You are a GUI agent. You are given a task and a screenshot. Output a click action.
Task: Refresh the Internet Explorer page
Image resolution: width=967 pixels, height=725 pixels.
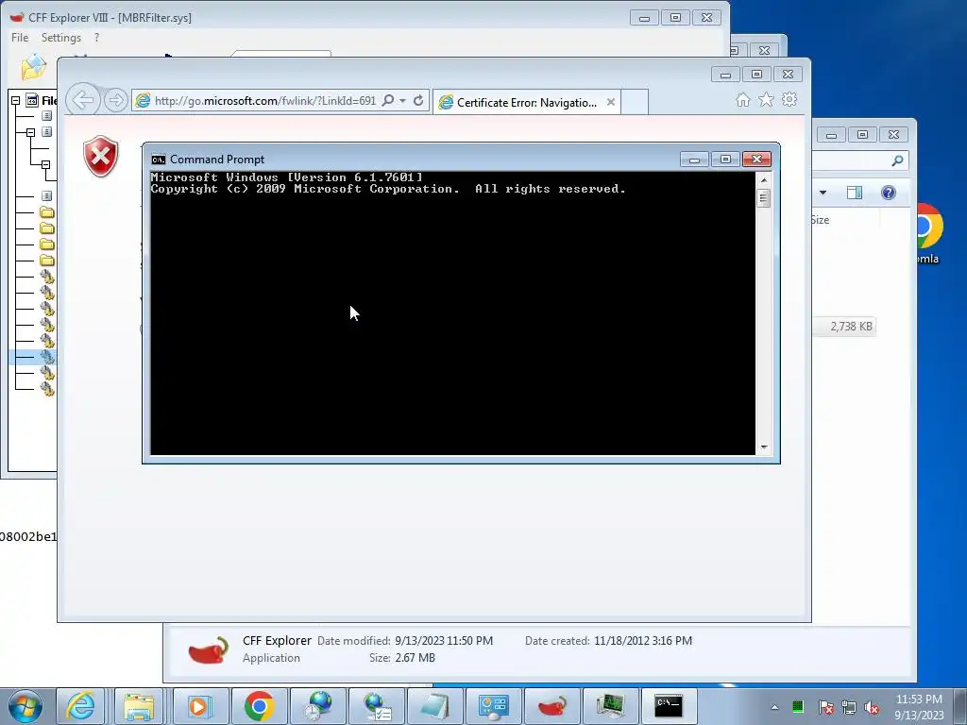point(418,100)
